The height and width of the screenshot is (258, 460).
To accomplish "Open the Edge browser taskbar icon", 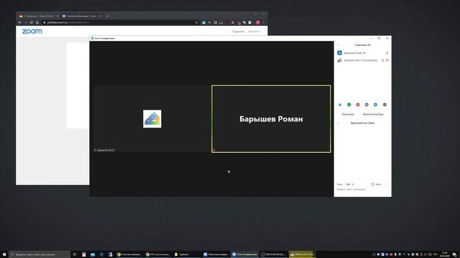I will 101,254.
